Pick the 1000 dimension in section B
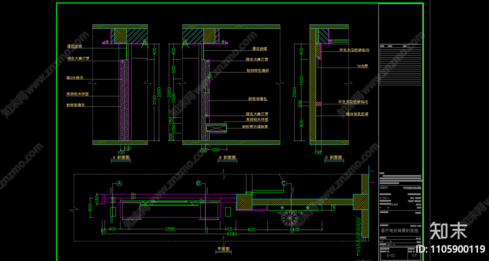The height and width of the screenshot is (261, 489). coord(174,98)
